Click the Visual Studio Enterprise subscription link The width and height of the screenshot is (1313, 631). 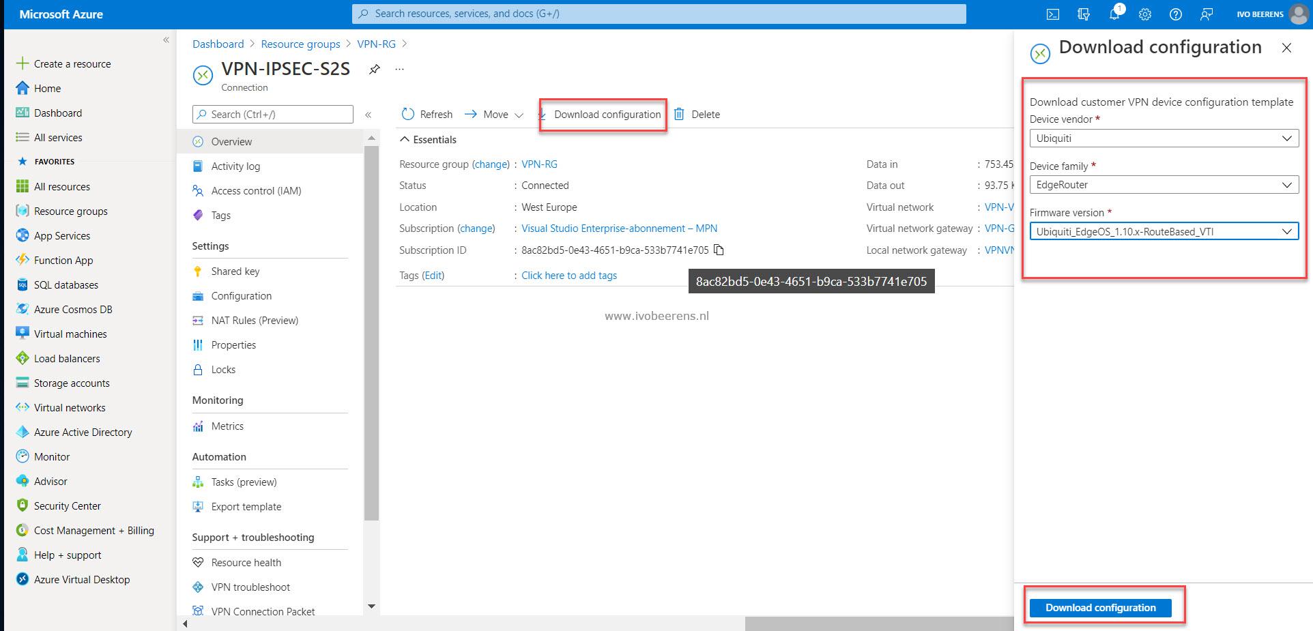point(619,228)
